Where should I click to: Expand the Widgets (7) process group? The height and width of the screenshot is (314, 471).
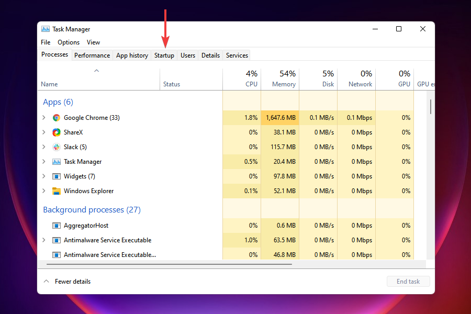click(44, 176)
